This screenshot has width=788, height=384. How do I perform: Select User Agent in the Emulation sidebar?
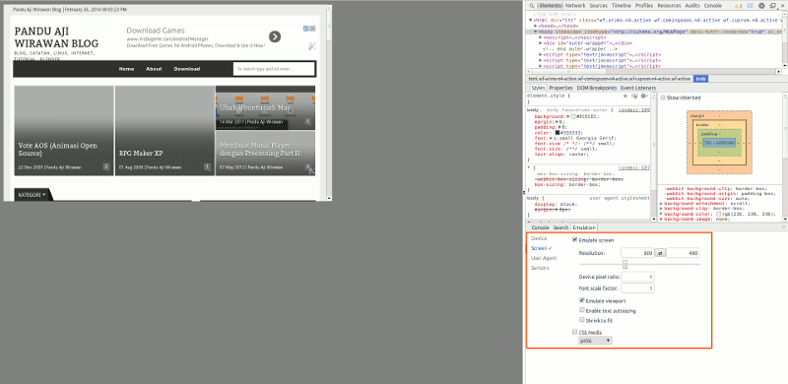point(544,258)
